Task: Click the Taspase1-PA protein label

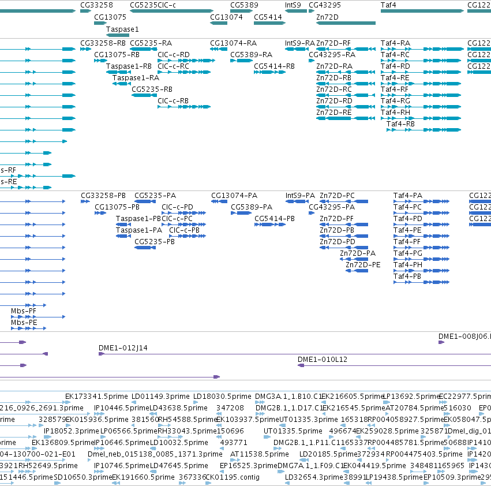Action: [x=139, y=230]
